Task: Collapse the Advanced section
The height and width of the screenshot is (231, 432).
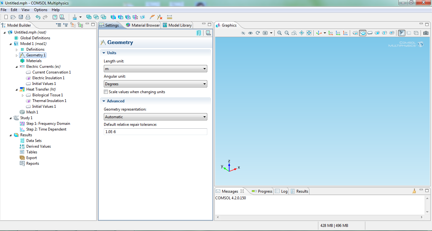Action: [103, 101]
